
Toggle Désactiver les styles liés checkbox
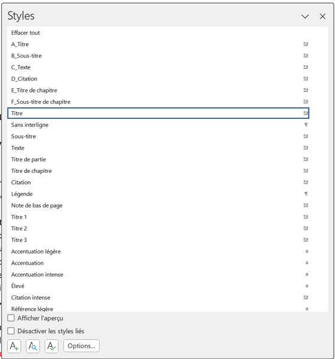[11, 331]
